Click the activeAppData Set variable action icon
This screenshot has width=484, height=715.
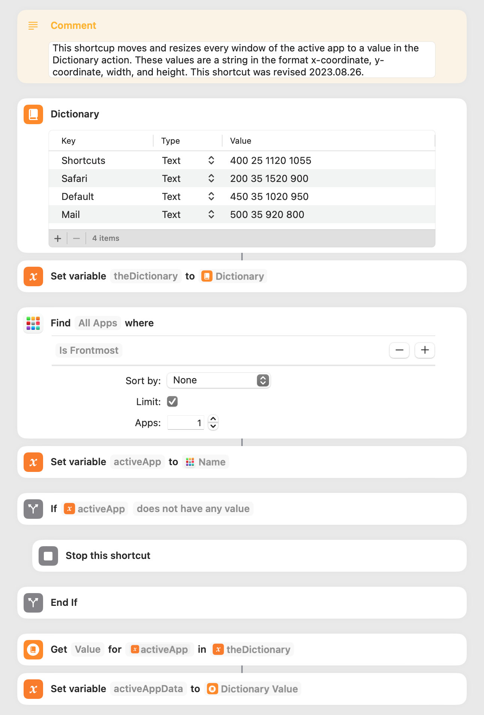pos(33,689)
